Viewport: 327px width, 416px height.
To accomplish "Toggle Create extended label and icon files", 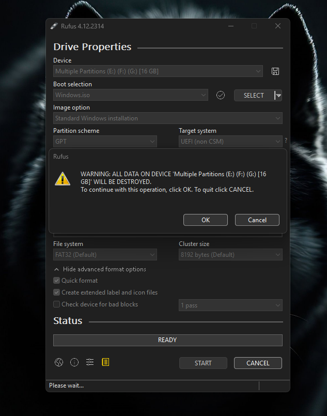I will tap(56, 292).
